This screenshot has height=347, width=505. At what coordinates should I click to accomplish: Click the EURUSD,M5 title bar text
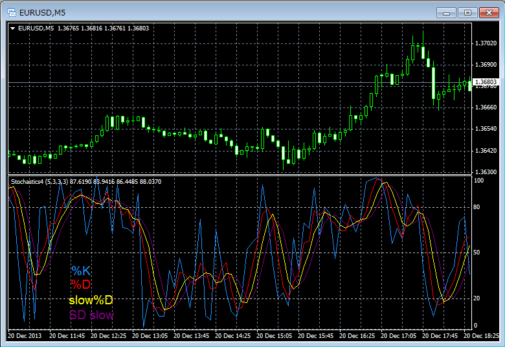point(43,12)
